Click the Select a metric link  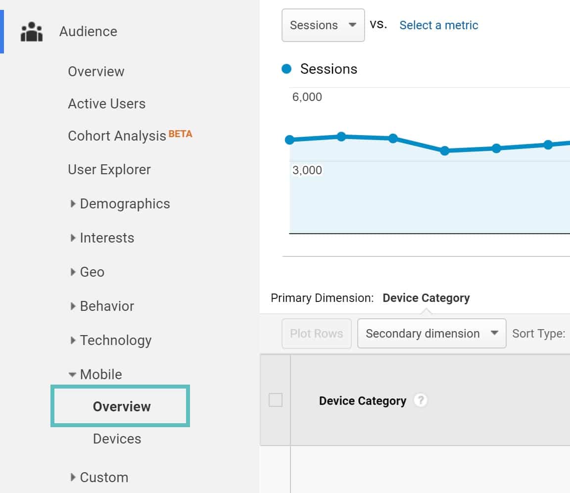[x=438, y=25]
